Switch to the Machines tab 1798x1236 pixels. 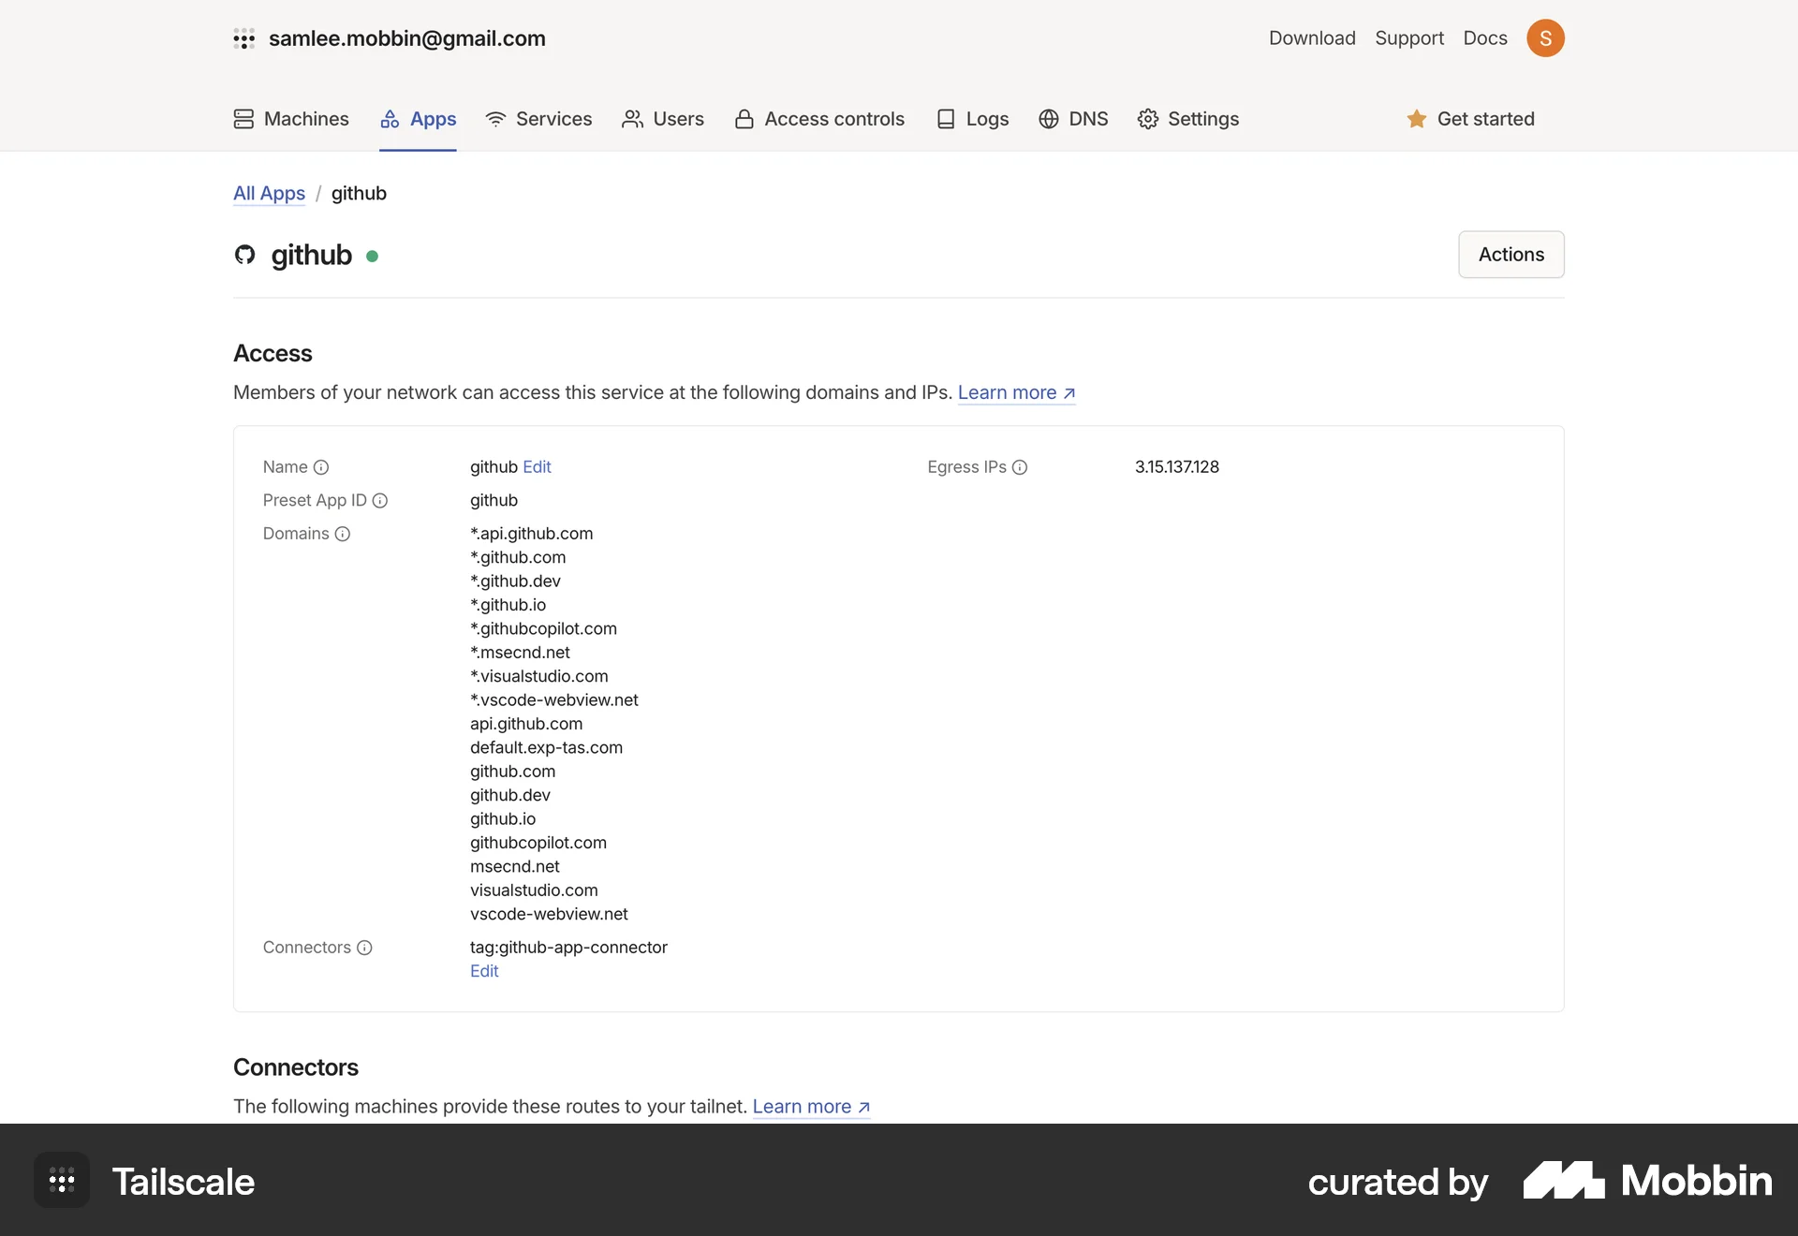[290, 119]
